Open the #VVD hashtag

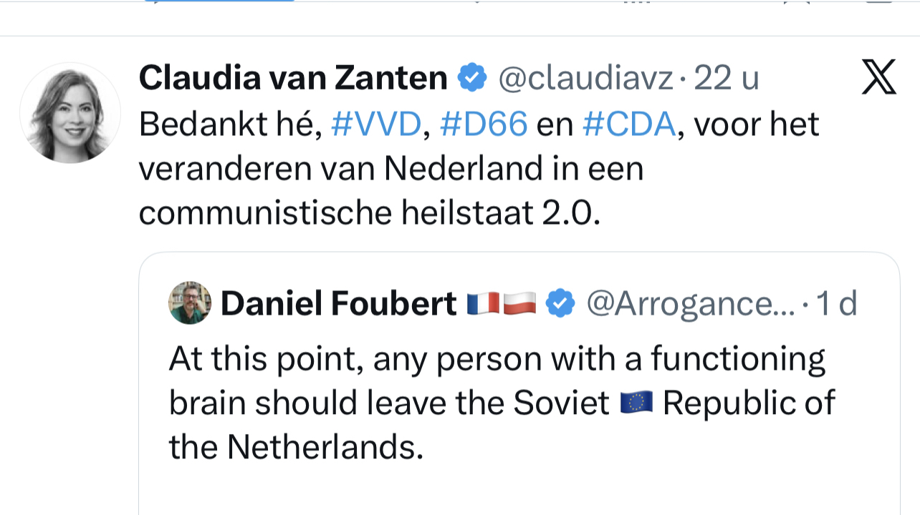376,124
